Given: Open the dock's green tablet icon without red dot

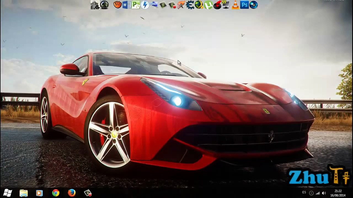Looking at the screenshot, I should pos(163,5).
